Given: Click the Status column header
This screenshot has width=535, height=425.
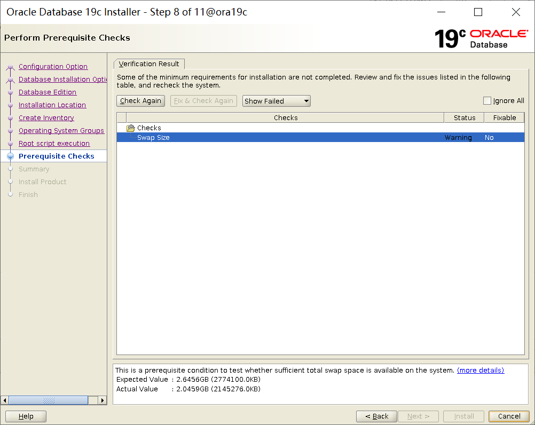Looking at the screenshot, I should [x=465, y=117].
